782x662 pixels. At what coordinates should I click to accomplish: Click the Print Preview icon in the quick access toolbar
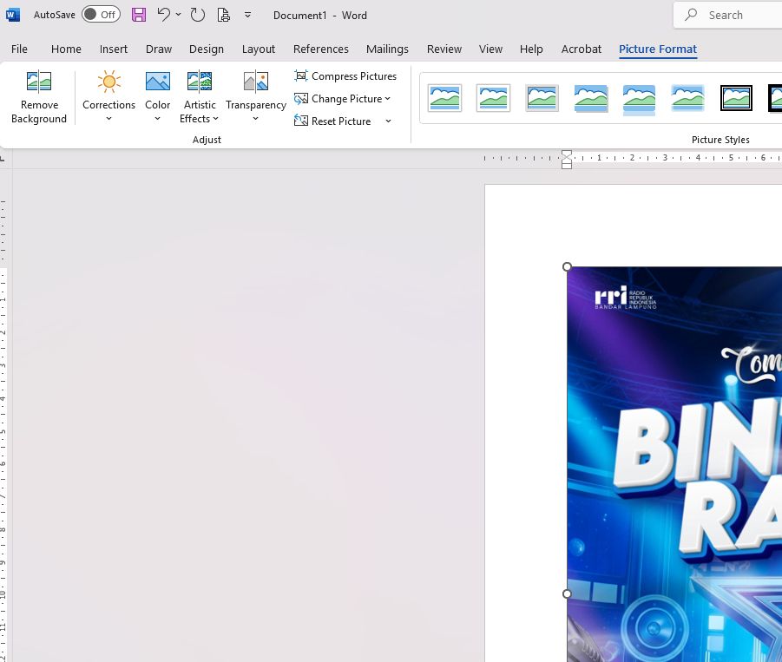coord(224,15)
